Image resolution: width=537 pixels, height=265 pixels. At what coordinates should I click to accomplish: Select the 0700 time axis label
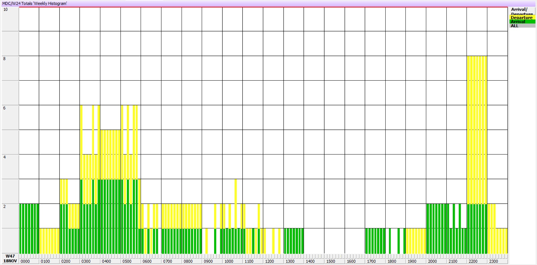point(167,261)
